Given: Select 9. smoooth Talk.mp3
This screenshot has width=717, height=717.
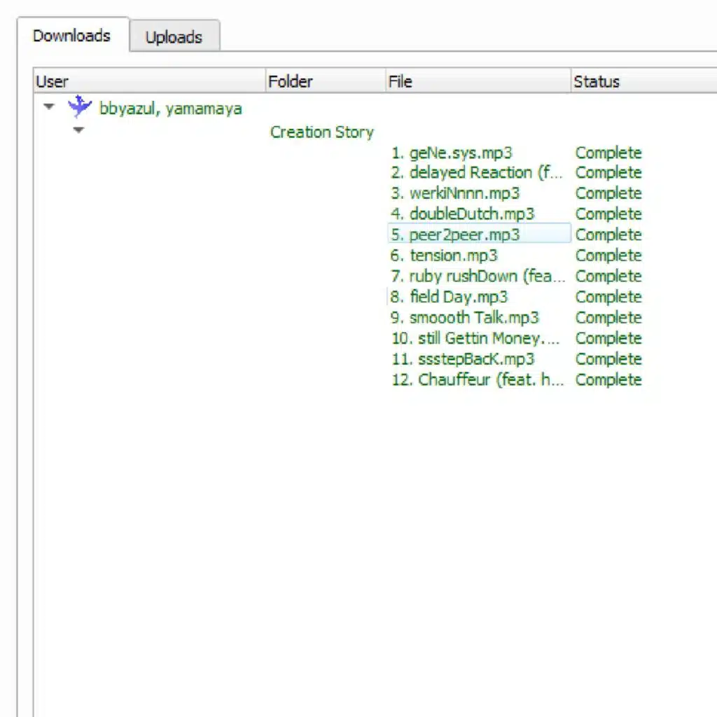Looking at the screenshot, I should tap(464, 318).
